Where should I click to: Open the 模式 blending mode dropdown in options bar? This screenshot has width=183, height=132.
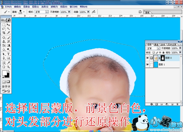pyautogui.click(x=47, y=12)
